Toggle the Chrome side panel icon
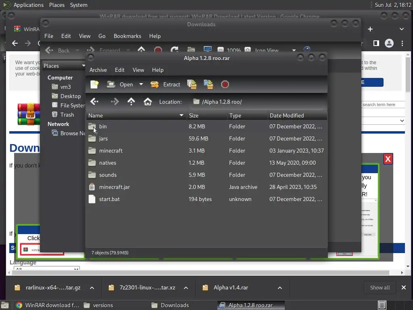 376,43
